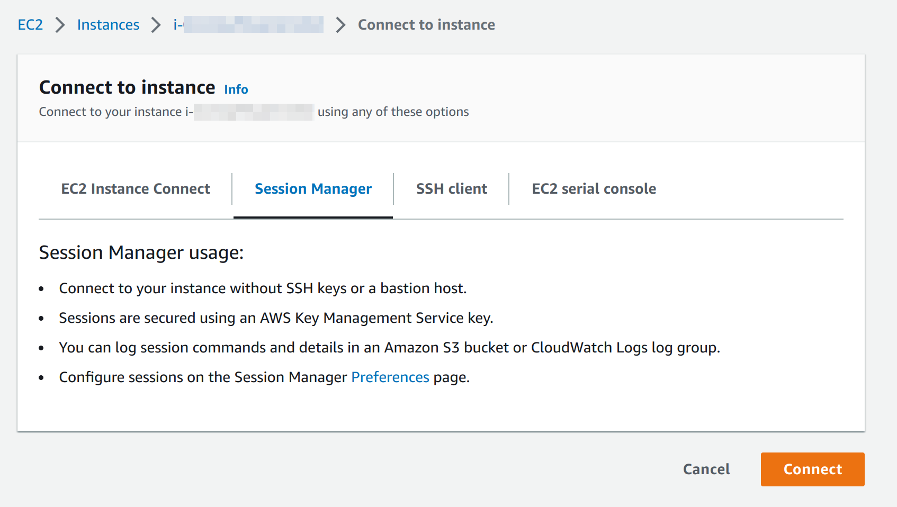
Task: Click the AWS Key Management Service bullet text
Action: coord(276,318)
